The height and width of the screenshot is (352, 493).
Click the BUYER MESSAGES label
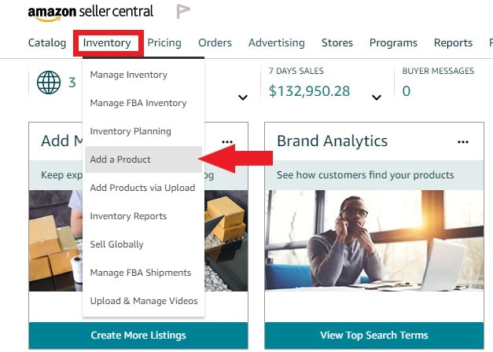point(438,71)
